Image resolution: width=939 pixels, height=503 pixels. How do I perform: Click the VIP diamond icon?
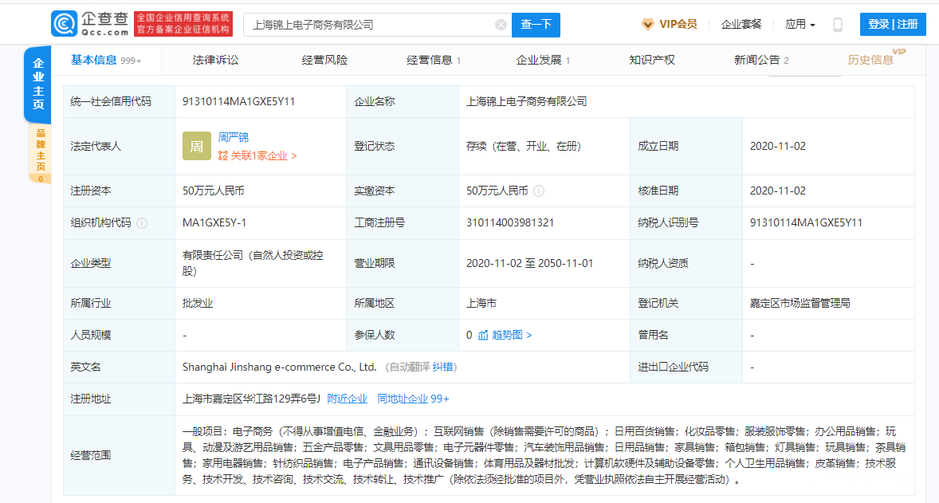[647, 25]
